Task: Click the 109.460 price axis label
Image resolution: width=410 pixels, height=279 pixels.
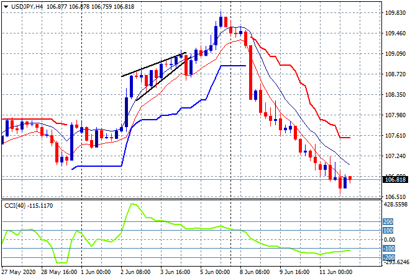Action: click(x=395, y=33)
